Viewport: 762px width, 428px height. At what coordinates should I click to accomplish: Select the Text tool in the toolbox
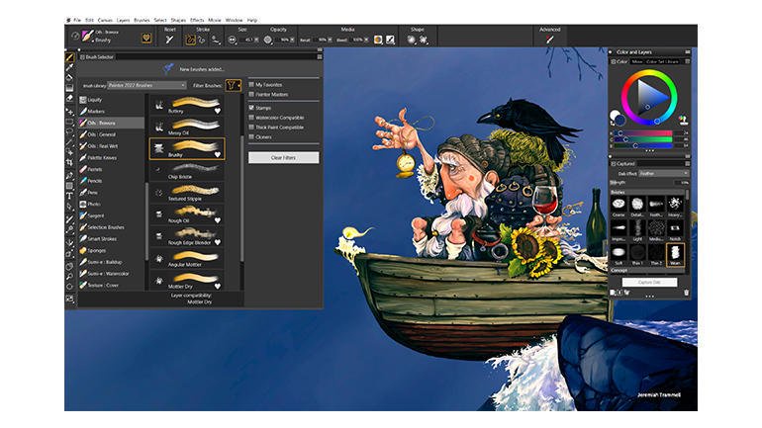70,196
